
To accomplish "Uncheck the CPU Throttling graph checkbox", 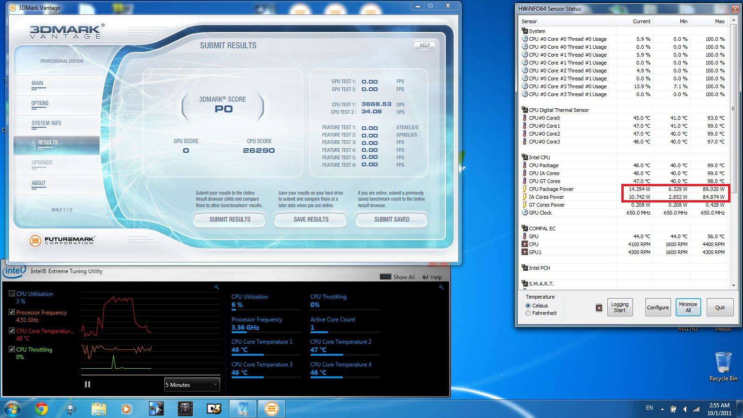I will 12,349.
